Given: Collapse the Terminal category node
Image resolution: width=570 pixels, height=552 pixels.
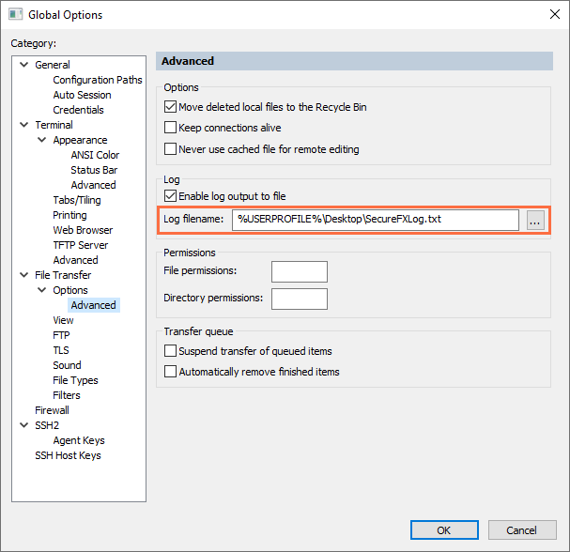Looking at the screenshot, I should pos(24,125).
